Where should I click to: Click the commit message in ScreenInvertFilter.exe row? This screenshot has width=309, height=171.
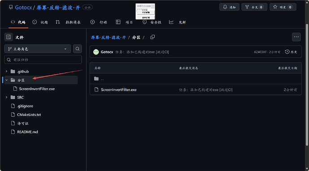206,90
